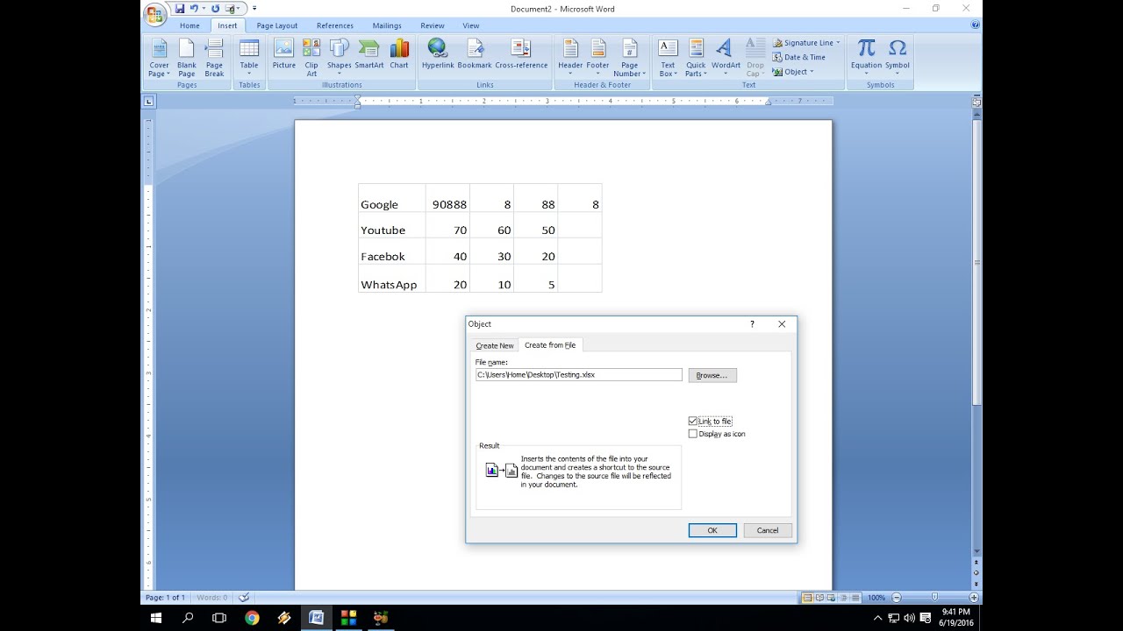Insert a Page Break
1123x631 pixels.
point(214,58)
